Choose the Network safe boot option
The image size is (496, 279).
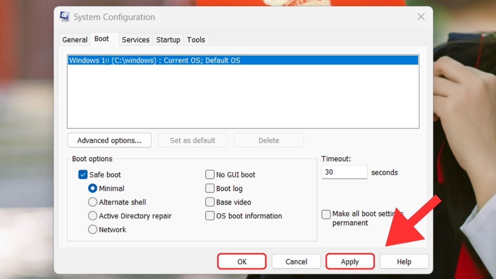[93, 229]
